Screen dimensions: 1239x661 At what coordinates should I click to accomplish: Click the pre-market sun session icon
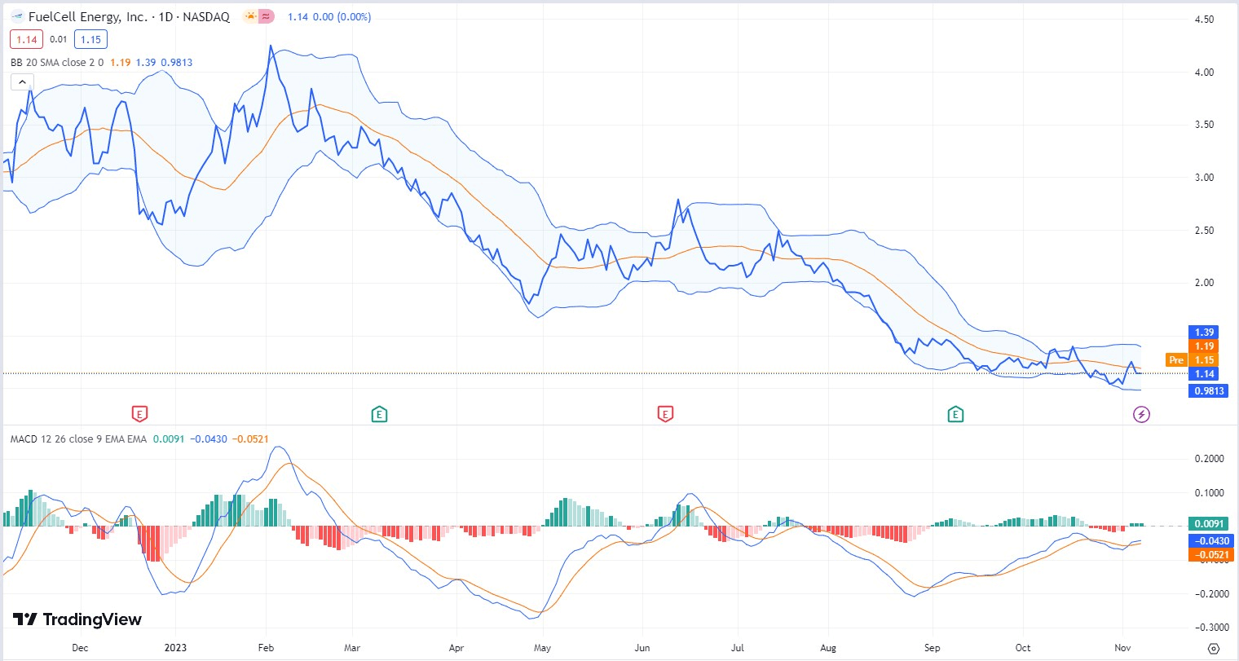click(x=250, y=16)
